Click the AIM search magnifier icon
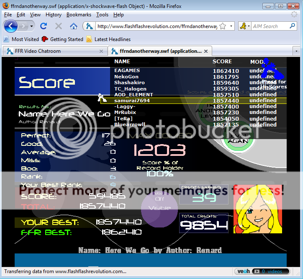The image size is (303, 279). pos(293,26)
